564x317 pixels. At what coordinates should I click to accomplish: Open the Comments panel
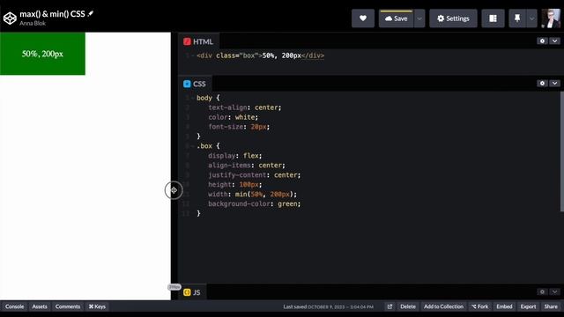coord(68,306)
